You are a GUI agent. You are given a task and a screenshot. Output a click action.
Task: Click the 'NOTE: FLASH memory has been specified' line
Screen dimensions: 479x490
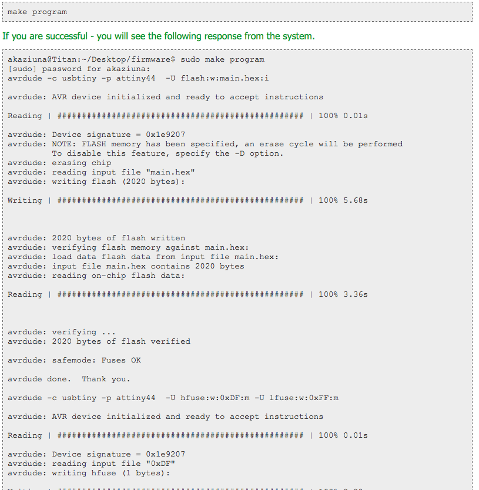[x=205, y=144]
